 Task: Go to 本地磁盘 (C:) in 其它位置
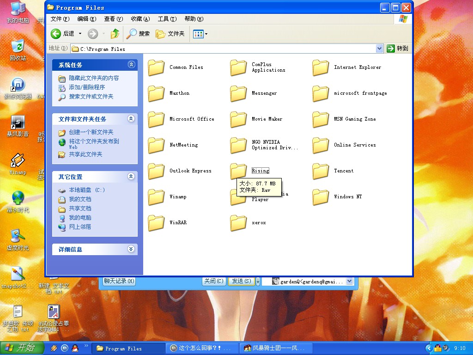pos(86,190)
